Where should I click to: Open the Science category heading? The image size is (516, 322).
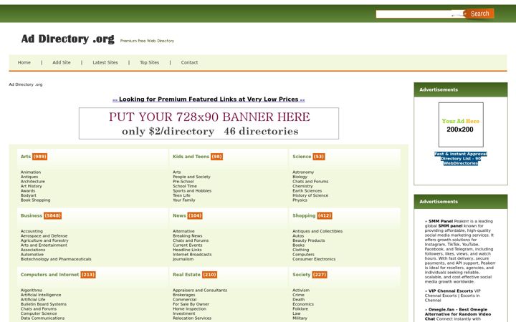coord(302,157)
